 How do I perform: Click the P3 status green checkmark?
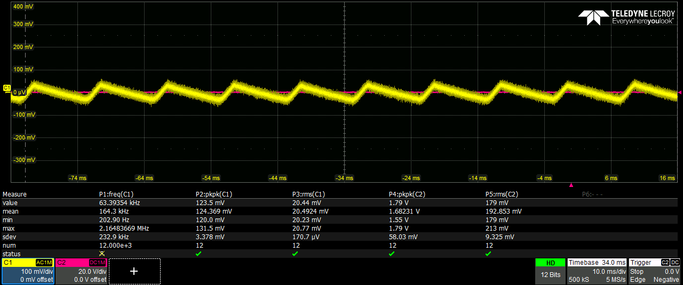tap(295, 254)
